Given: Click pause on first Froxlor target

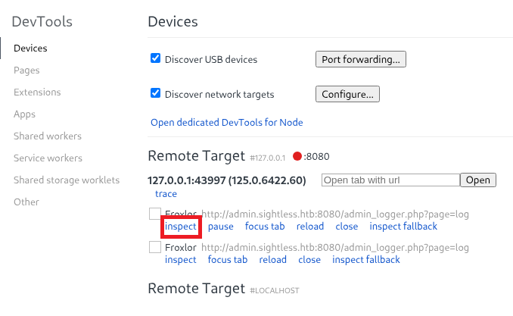Looking at the screenshot, I should [221, 227].
